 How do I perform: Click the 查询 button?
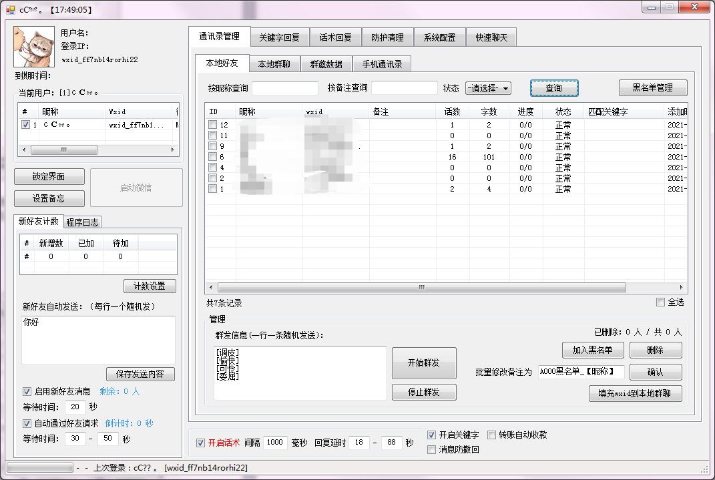click(x=554, y=88)
